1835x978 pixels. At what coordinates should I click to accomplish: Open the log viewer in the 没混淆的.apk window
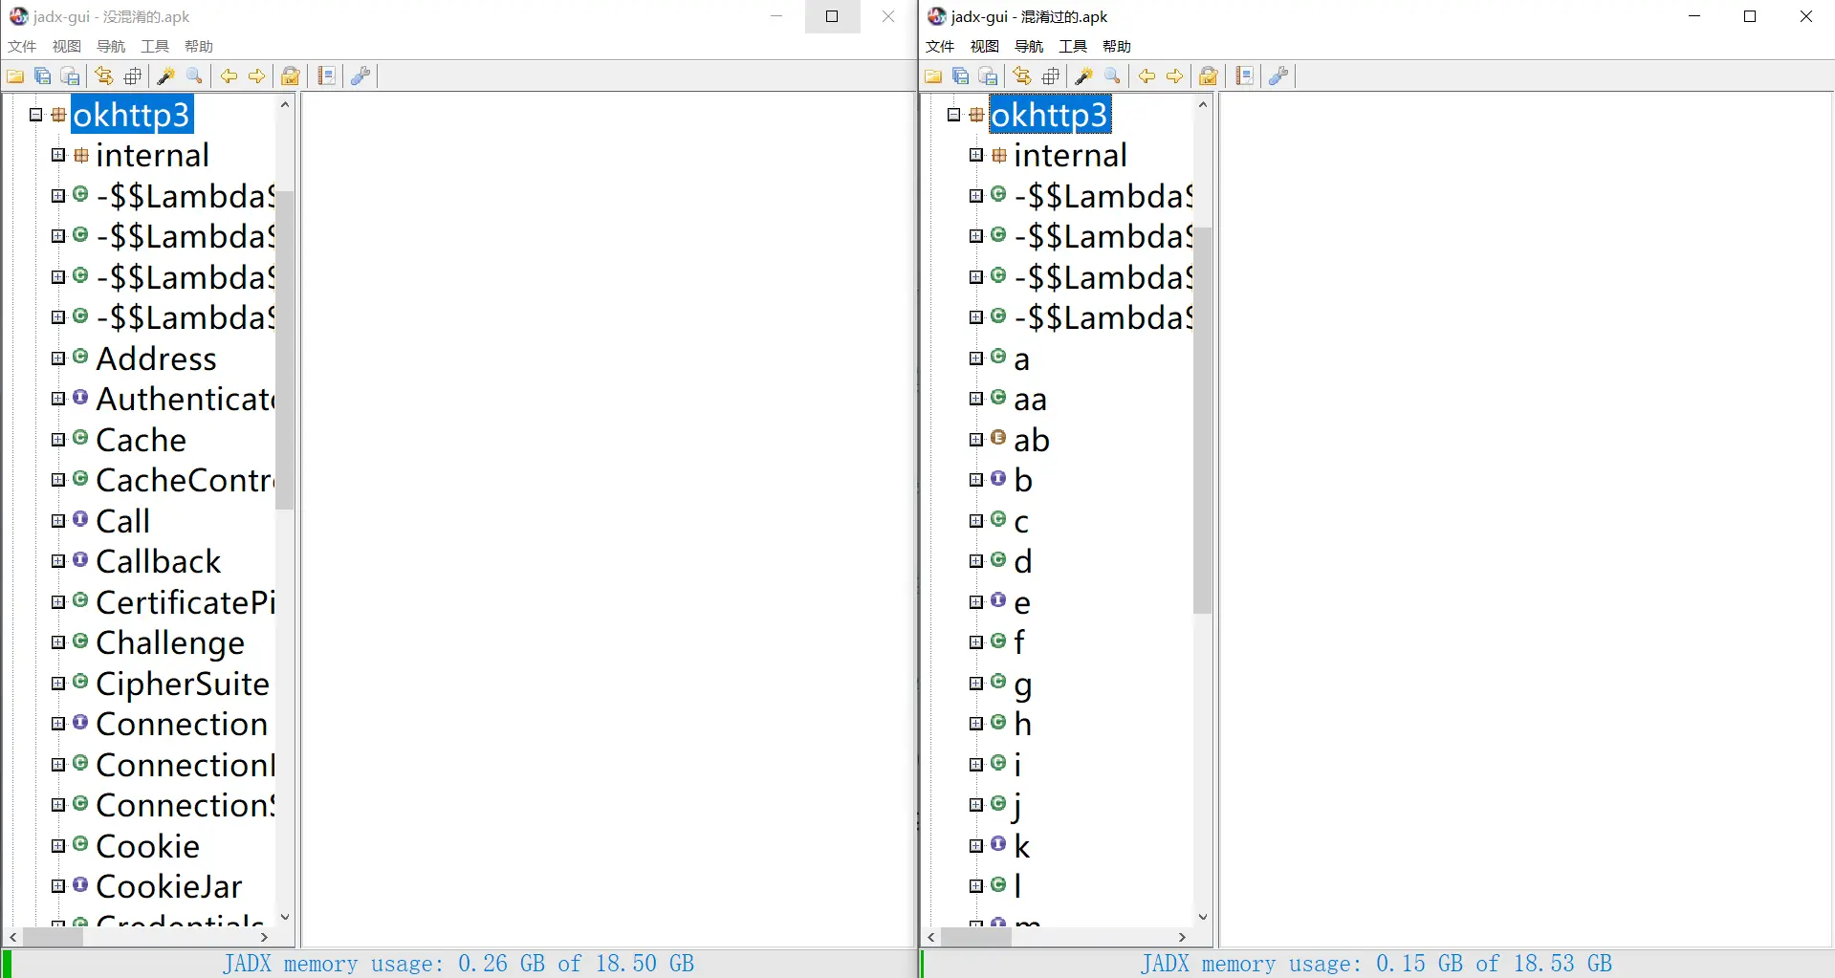[x=326, y=76]
